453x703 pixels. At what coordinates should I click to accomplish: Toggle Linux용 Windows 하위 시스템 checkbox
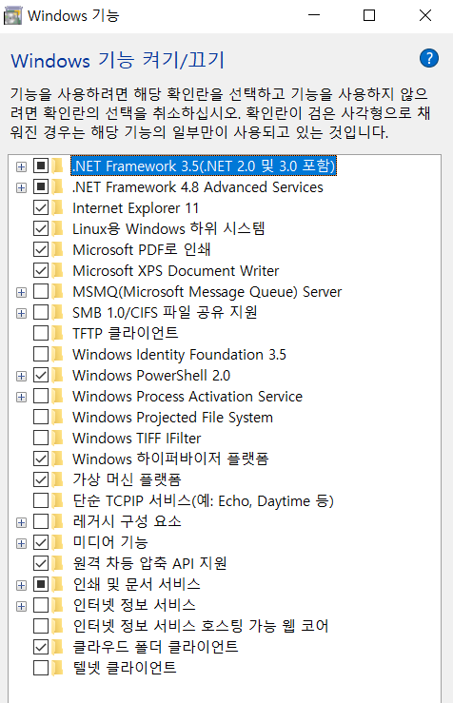tap(41, 228)
